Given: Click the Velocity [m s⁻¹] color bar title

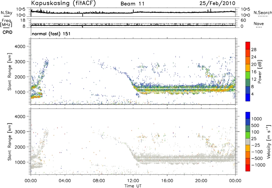Looking at the screenshot, I should point(269,142).
